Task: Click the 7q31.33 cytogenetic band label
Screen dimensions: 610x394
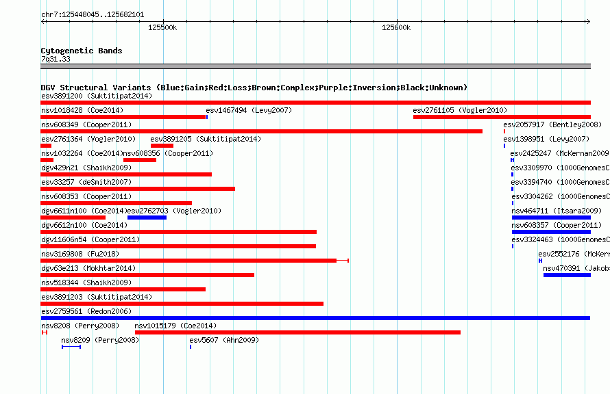Action: pyautogui.click(x=56, y=59)
